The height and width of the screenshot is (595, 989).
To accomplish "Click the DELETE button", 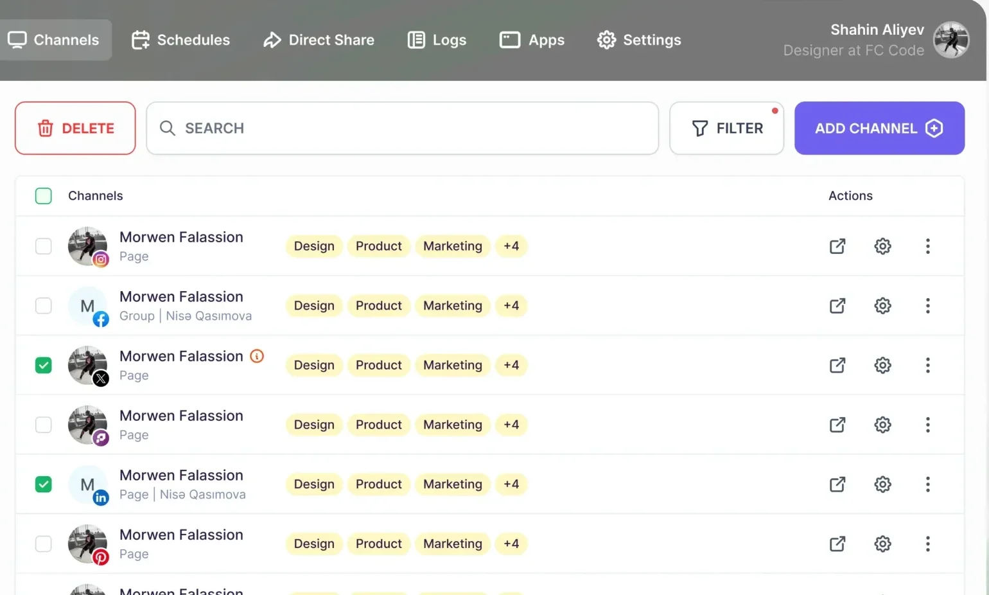I will (75, 128).
